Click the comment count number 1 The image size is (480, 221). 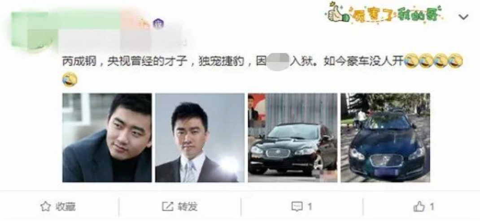[310, 207]
